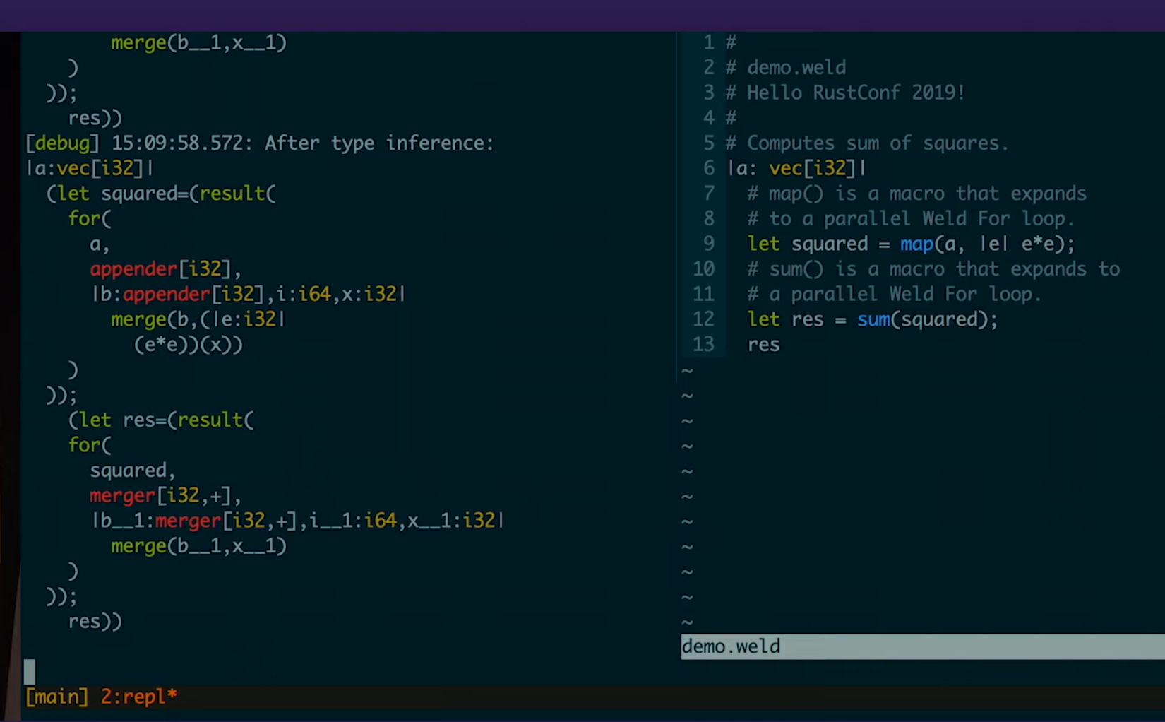
Task: Click the blue 'sum' call on line 12
Action: point(873,319)
